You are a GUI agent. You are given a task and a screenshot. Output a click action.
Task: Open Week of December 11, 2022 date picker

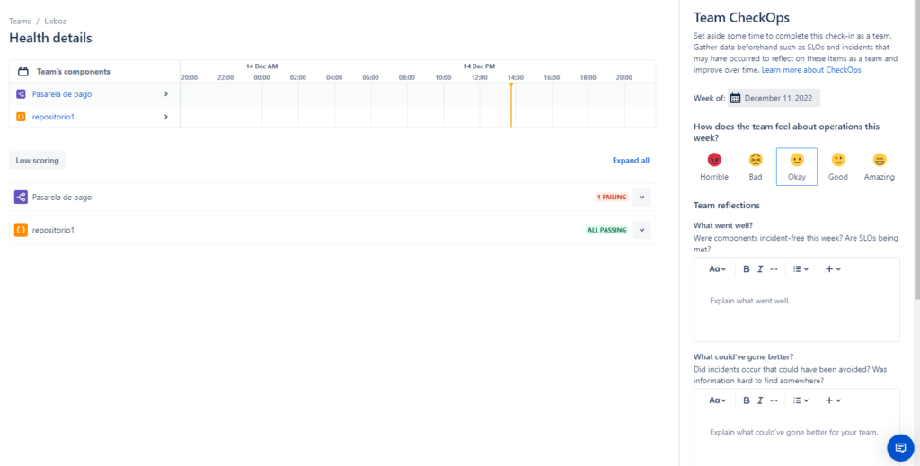[x=774, y=98]
